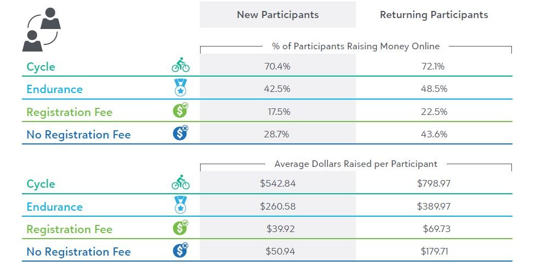
Task: Click the 70.4% cycle new participants value
Action: (x=277, y=67)
